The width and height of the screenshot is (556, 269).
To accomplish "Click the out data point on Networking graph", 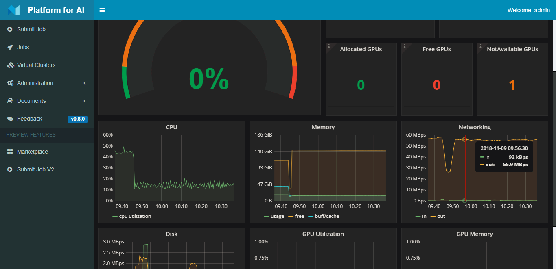I will 464,139.
